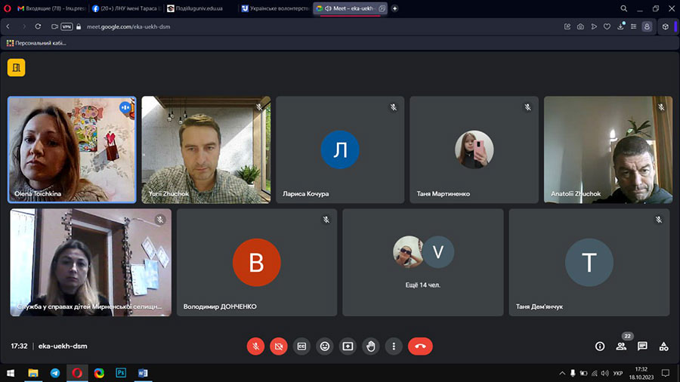Unmute the microphone in Meet controls
The image size is (680, 382).
(x=255, y=346)
